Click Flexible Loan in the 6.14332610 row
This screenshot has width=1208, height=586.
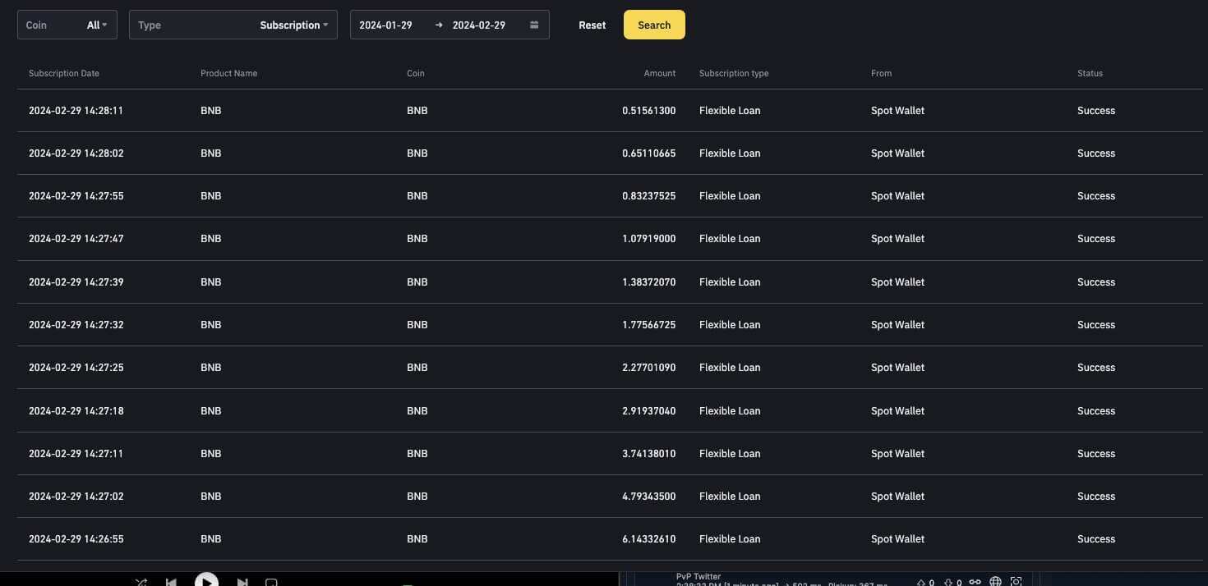coord(730,539)
